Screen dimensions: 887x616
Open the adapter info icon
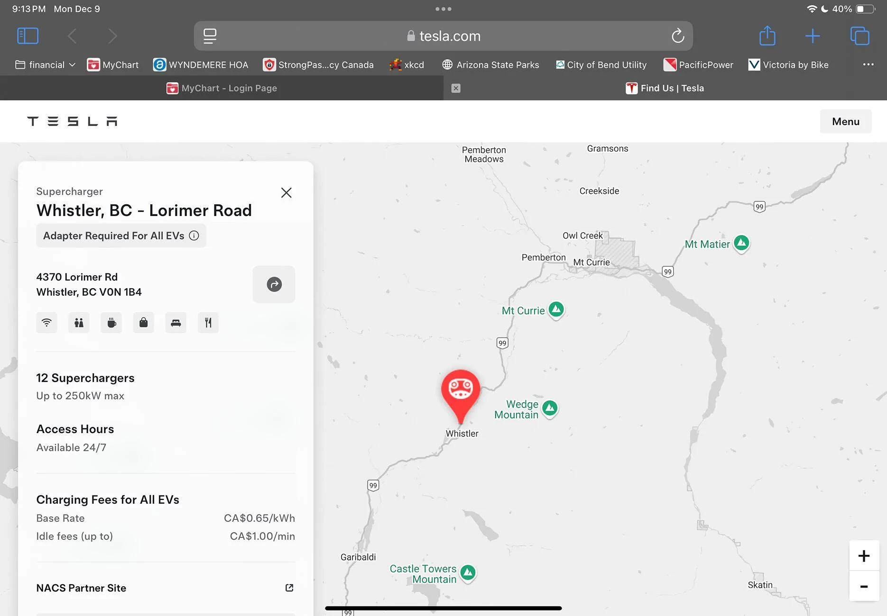pyautogui.click(x=194, y=236)
